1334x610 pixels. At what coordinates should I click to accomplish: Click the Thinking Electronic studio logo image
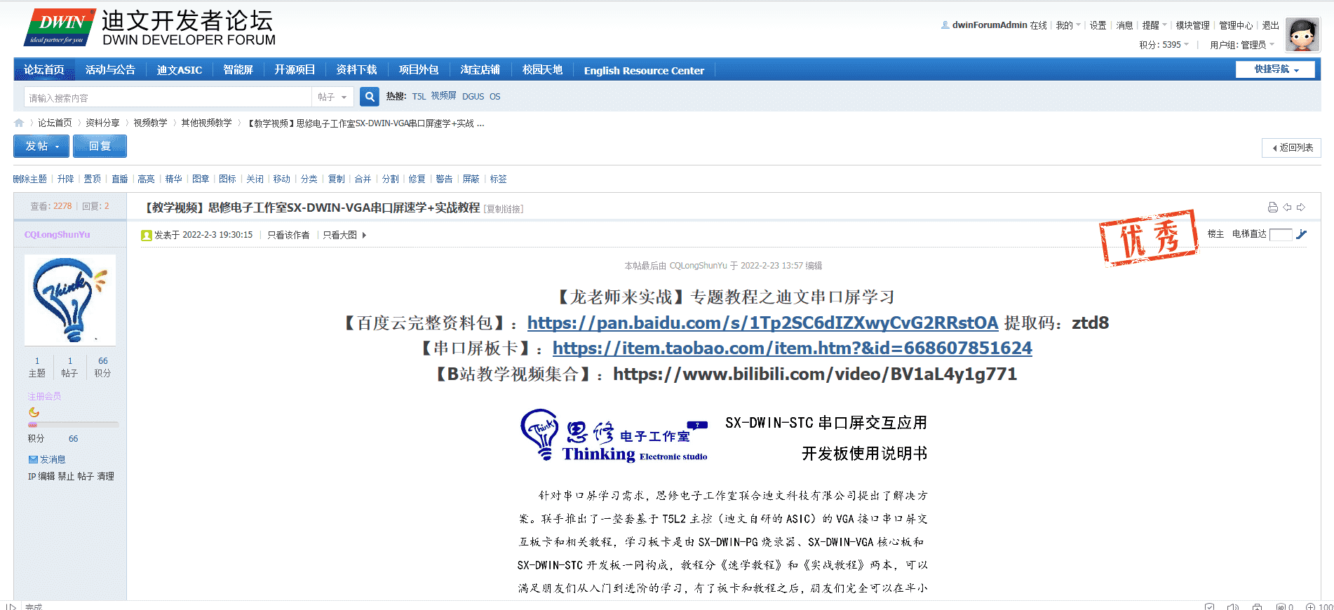[614, 435]
